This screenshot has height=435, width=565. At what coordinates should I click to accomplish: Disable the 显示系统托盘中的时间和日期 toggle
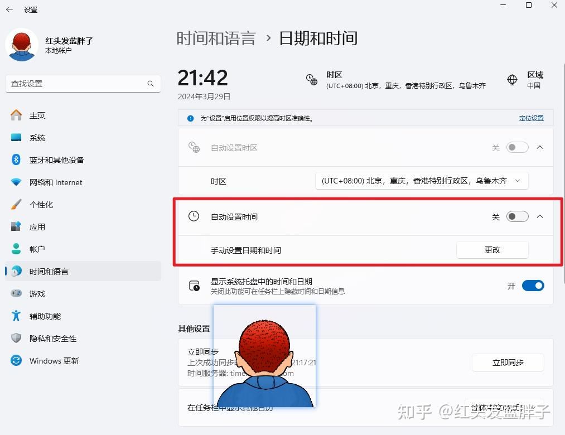pyautogui.click(x=533, y=286)
